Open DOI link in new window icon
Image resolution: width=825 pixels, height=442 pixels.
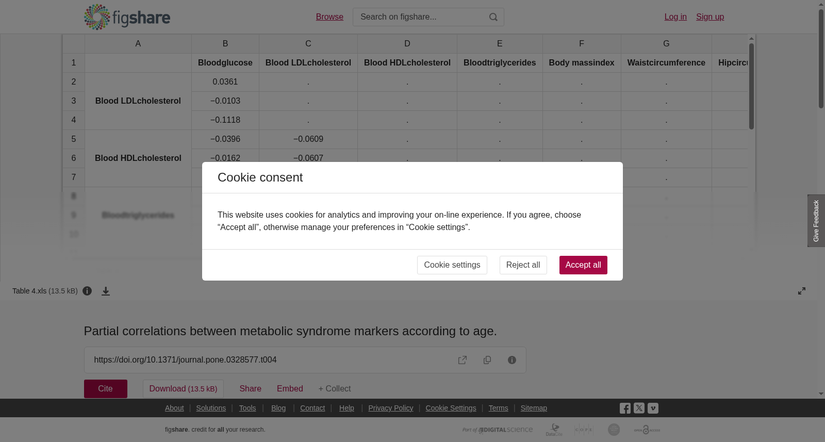463,360
